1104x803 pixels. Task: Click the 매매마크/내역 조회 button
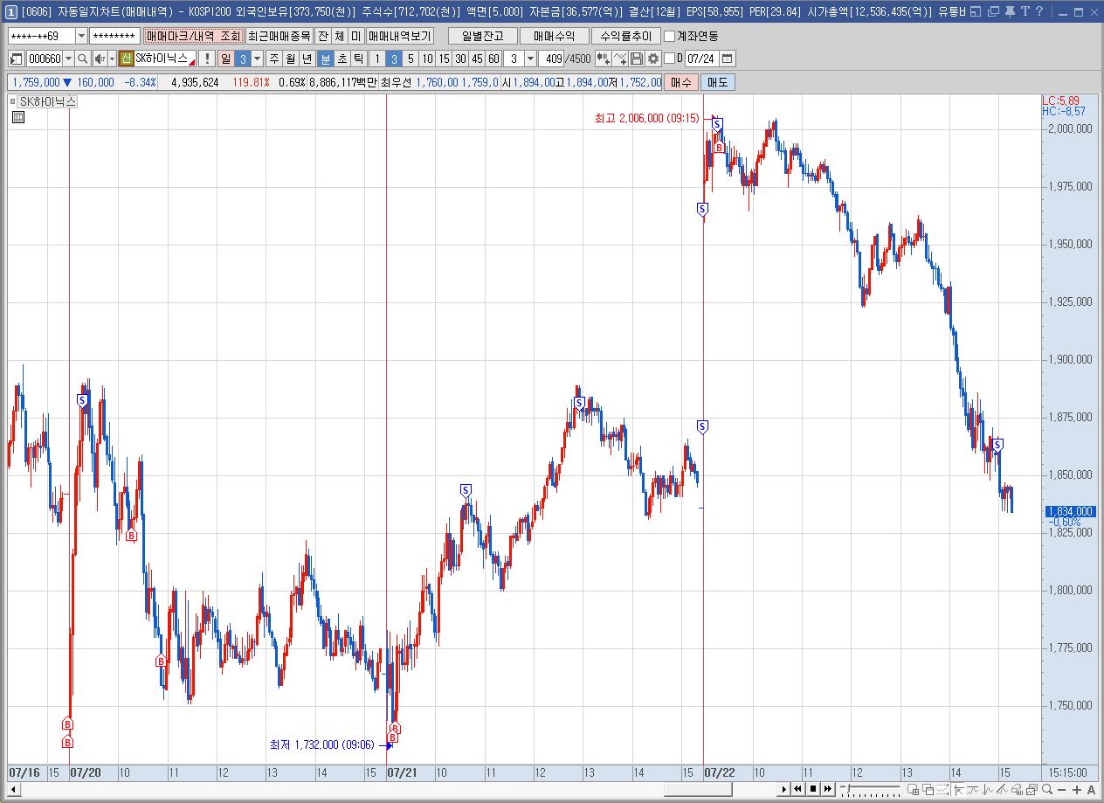tap(193, 36)
